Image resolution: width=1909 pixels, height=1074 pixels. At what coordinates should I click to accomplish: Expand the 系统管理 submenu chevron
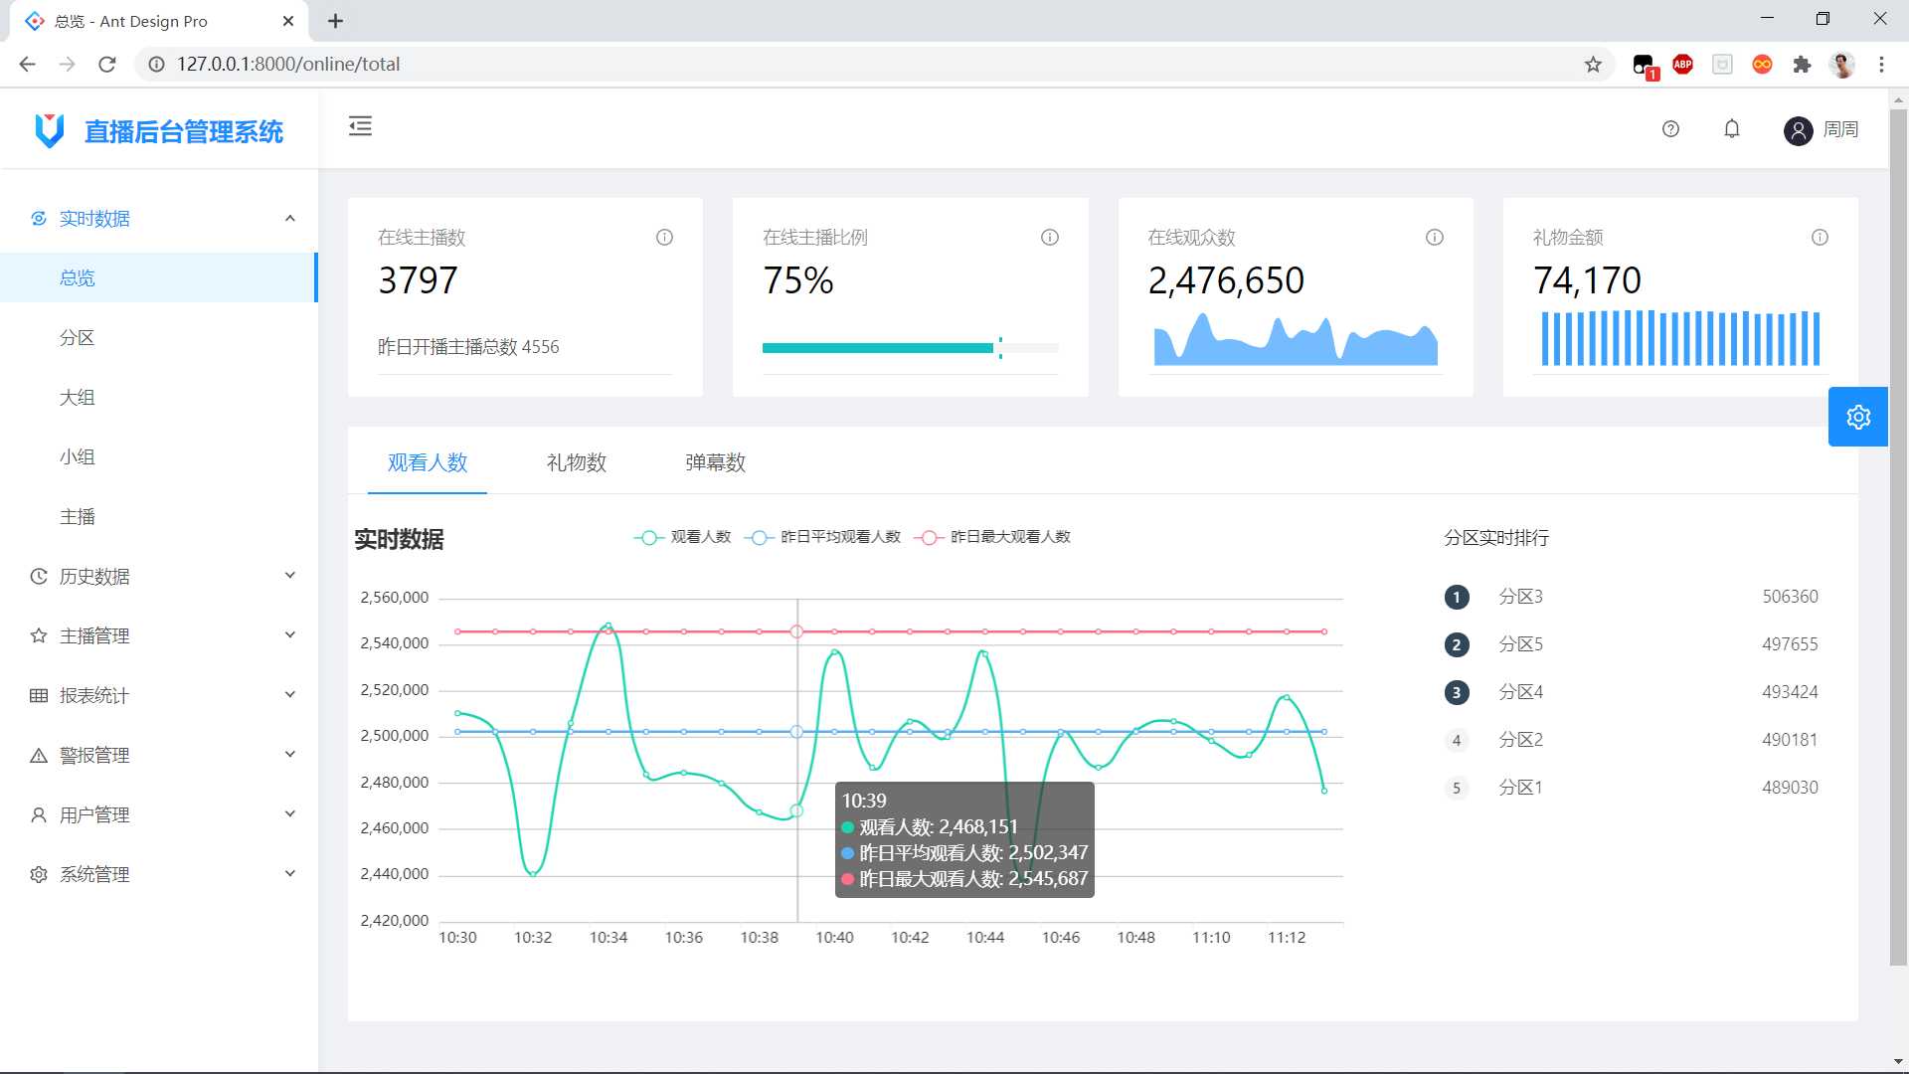290,874
